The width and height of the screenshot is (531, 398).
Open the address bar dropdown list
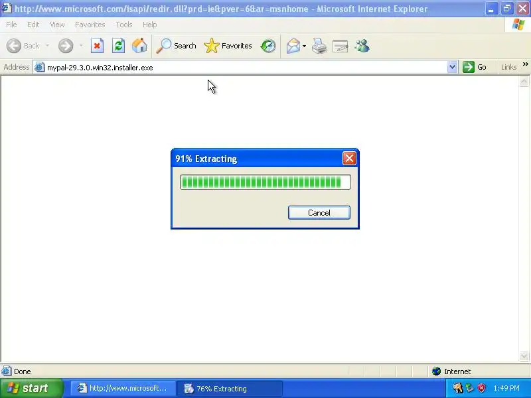pos(452,67)
